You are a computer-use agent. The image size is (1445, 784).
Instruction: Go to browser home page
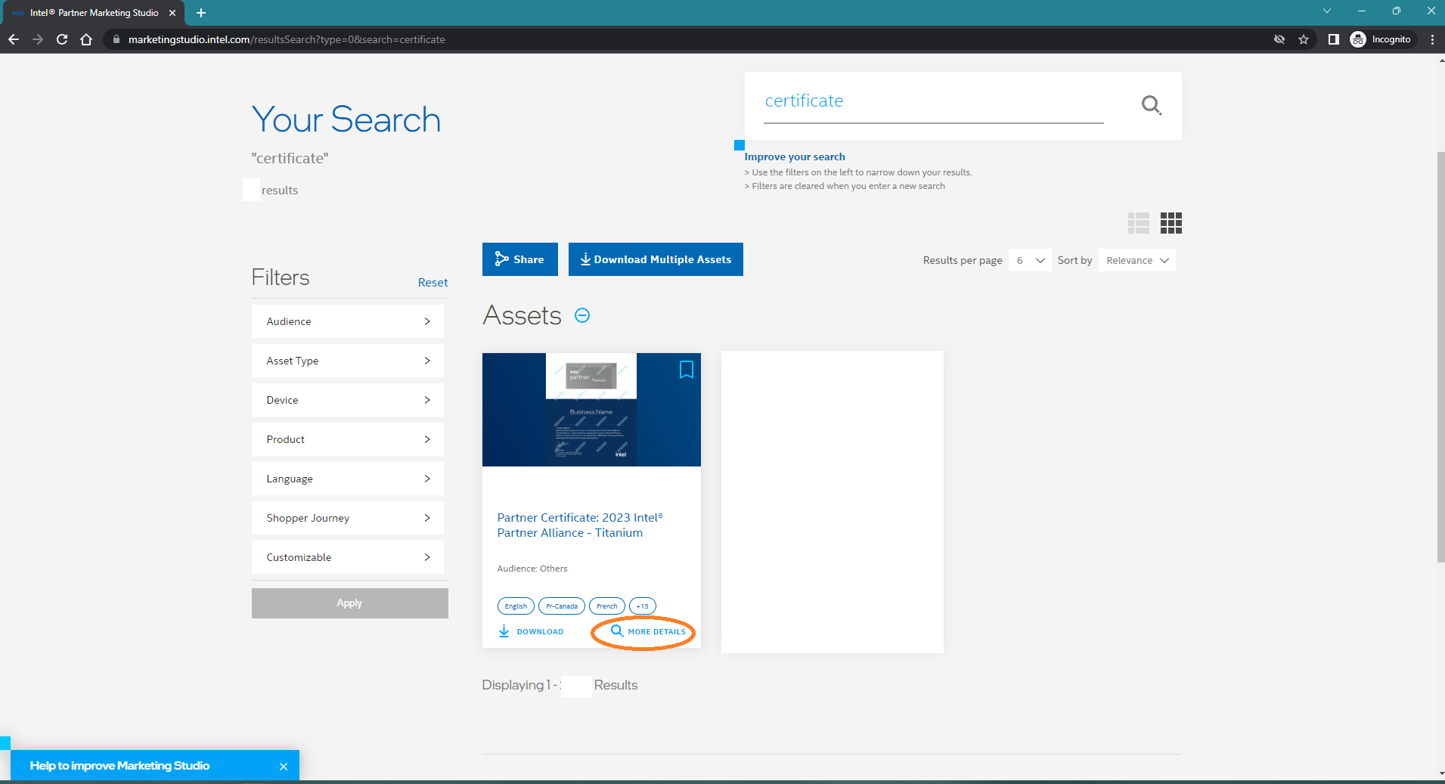point(86,39)
